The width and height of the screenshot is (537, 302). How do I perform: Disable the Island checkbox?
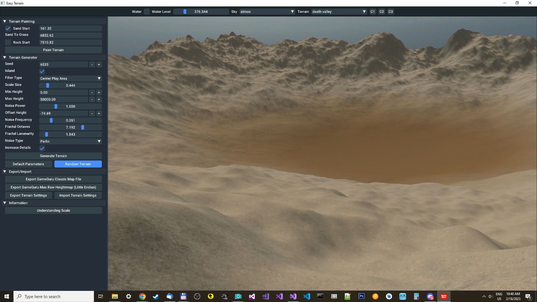42,72
